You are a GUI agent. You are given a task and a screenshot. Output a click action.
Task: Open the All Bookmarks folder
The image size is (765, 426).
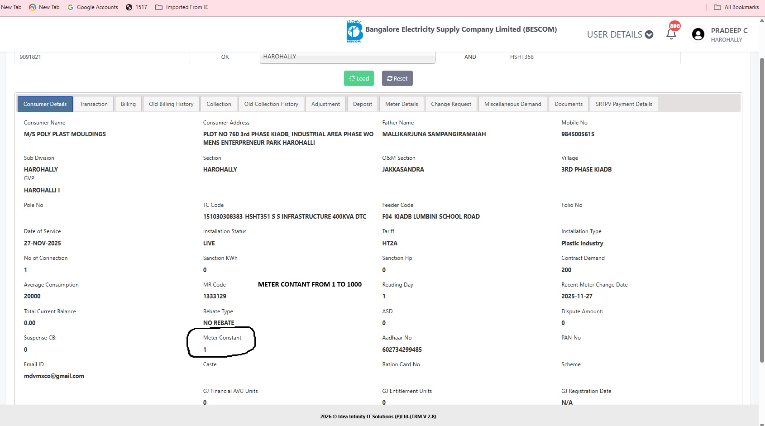coord(736,7)
